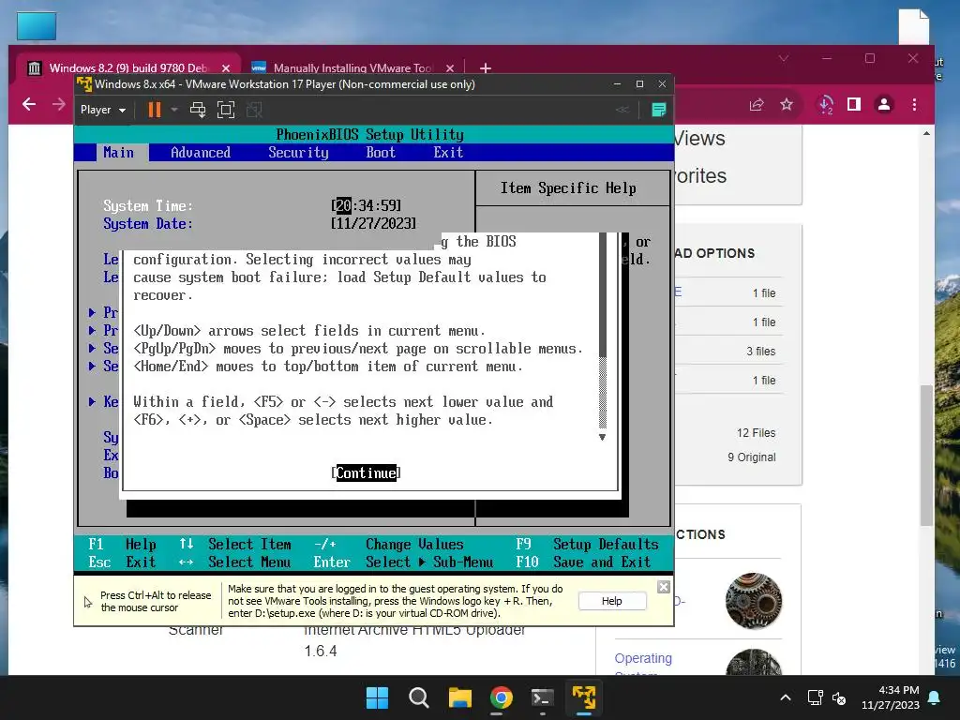Click the Continue button in BIOS dialog
The width and height of the screenshot is (960, 720).
[x=367, y=472]
